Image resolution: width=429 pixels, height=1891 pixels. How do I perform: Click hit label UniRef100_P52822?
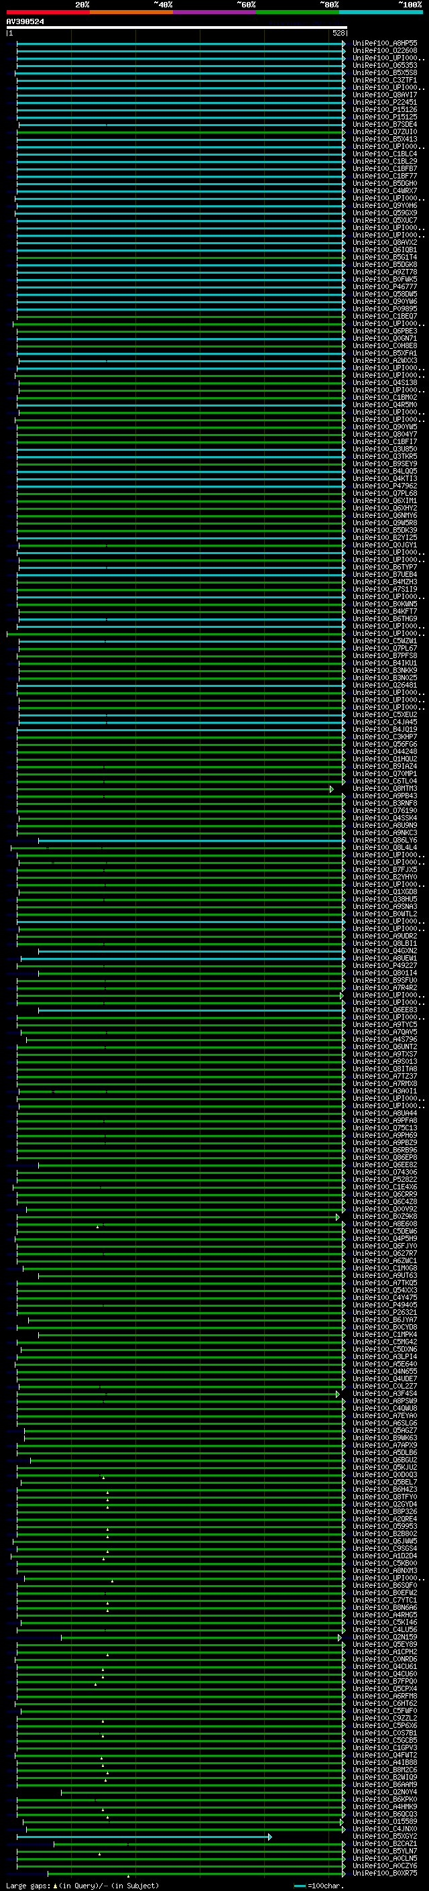pyautogui.click(x=385, y=1179)
